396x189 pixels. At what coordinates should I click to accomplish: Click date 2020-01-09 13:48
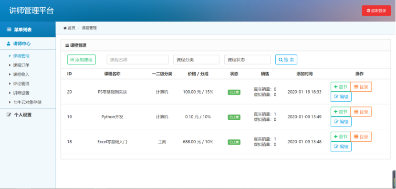(x=304, y=142)
